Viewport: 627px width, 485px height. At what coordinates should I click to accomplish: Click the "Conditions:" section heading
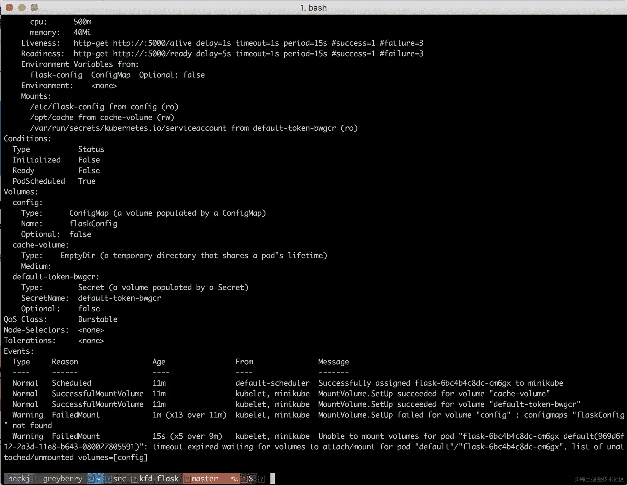point(27,138)
